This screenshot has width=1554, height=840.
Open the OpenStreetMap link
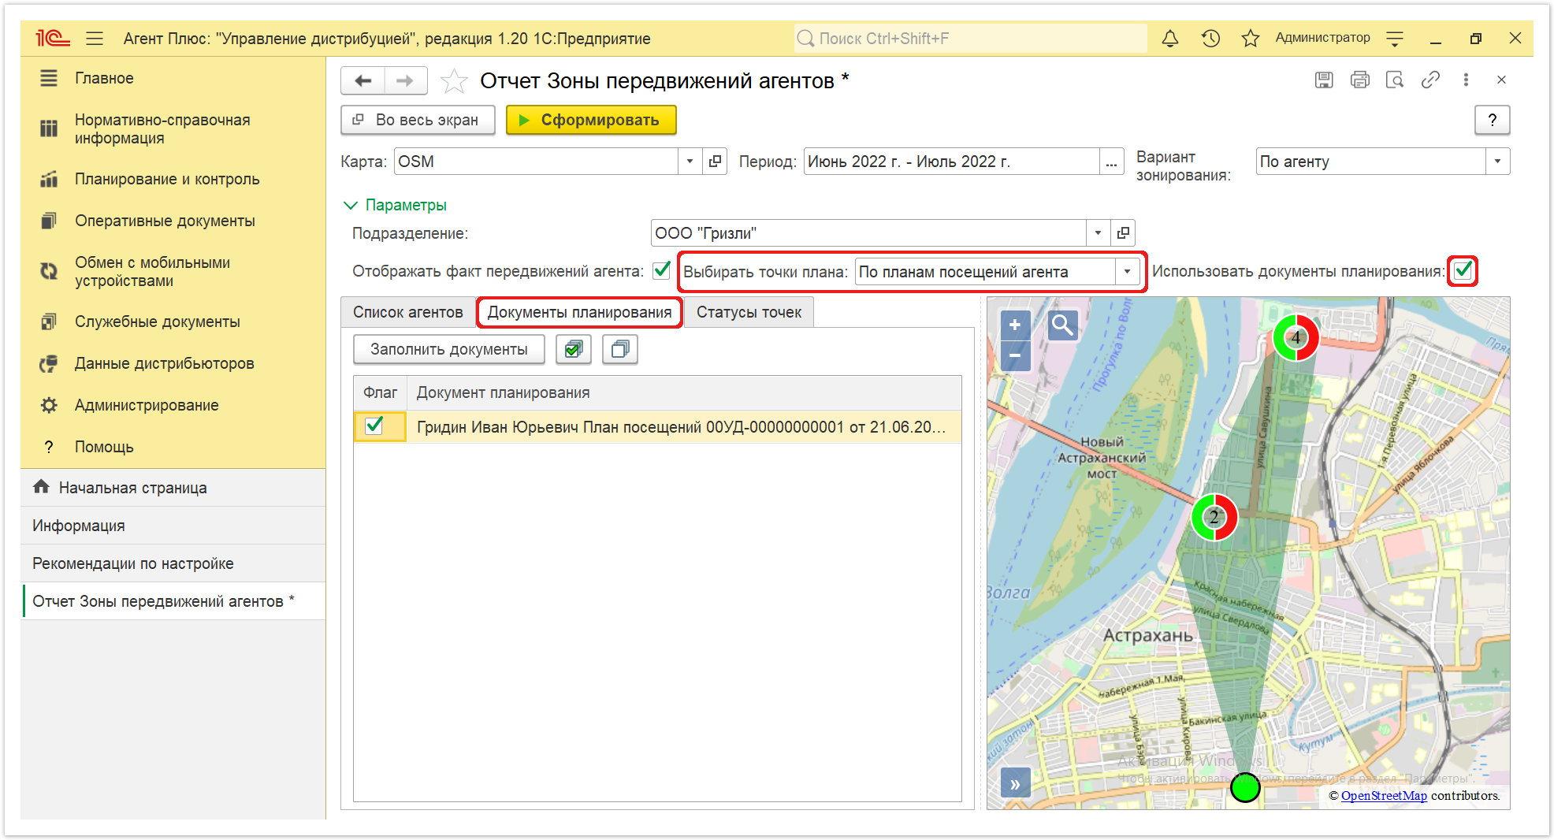pos(1384,795)
